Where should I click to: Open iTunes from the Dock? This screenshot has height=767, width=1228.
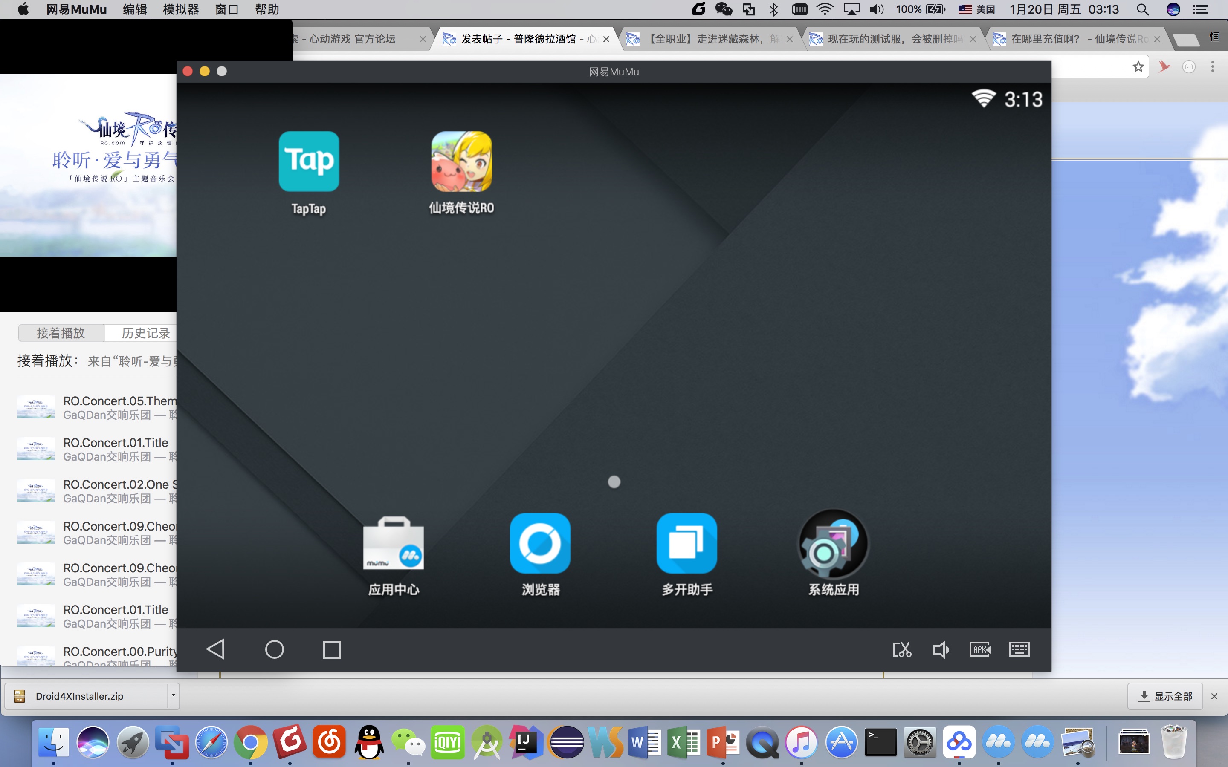(x=802, y=742)
